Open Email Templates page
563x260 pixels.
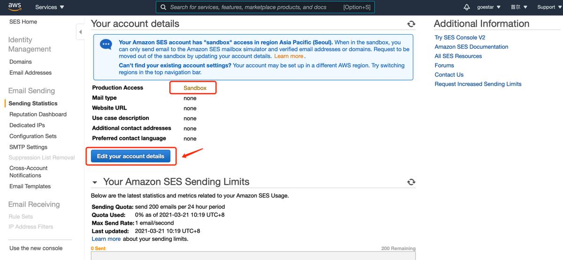tap(30, 186)
